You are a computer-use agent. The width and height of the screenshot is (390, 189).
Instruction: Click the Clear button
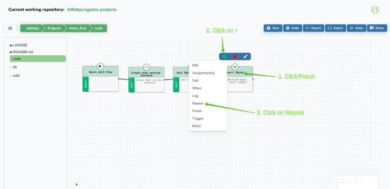point(356,28)
